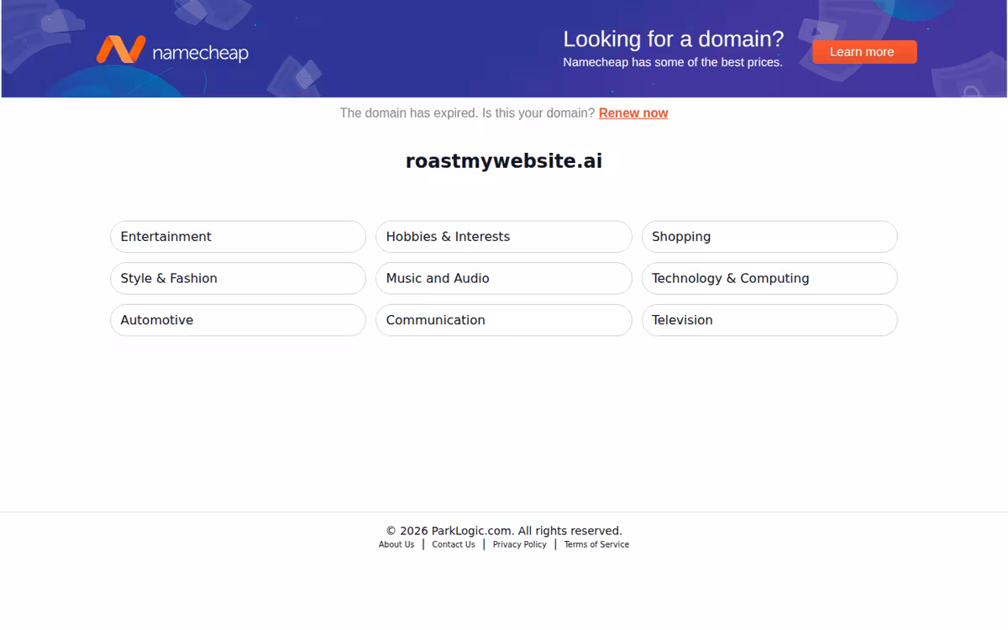1008x630 pixels.
Task: View the Privacy Policy link
Action: point(519,545)
